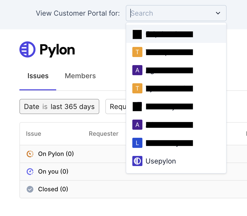
Task: Collapse the customer portal dropdown chevron
Action: (x=218, y=13)
